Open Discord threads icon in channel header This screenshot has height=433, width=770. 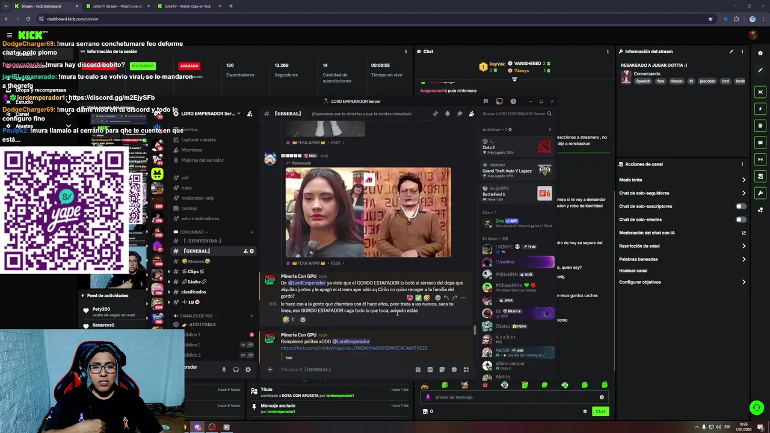(x=435, y=114)
